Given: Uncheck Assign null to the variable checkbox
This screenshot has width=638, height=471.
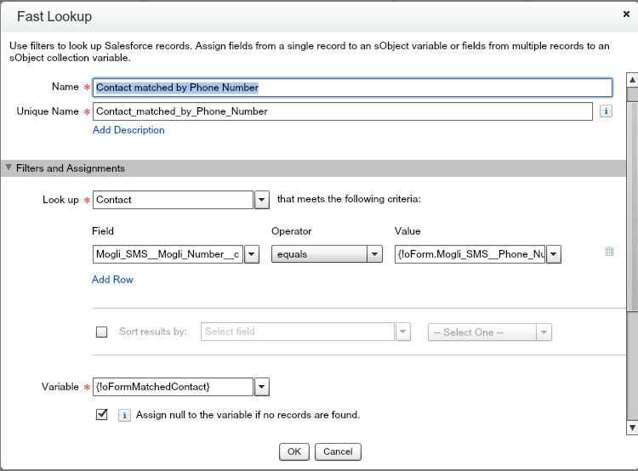Looking at the screenshot, I should pyautogui.click(x=102, y=415).
